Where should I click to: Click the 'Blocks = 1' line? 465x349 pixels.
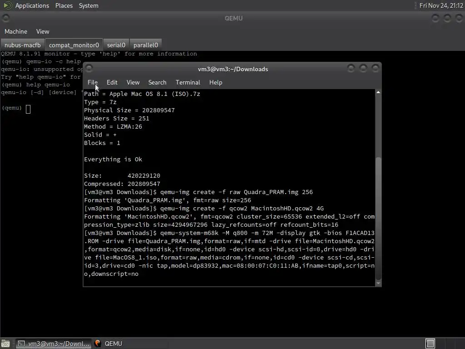(x=102, y=143)
